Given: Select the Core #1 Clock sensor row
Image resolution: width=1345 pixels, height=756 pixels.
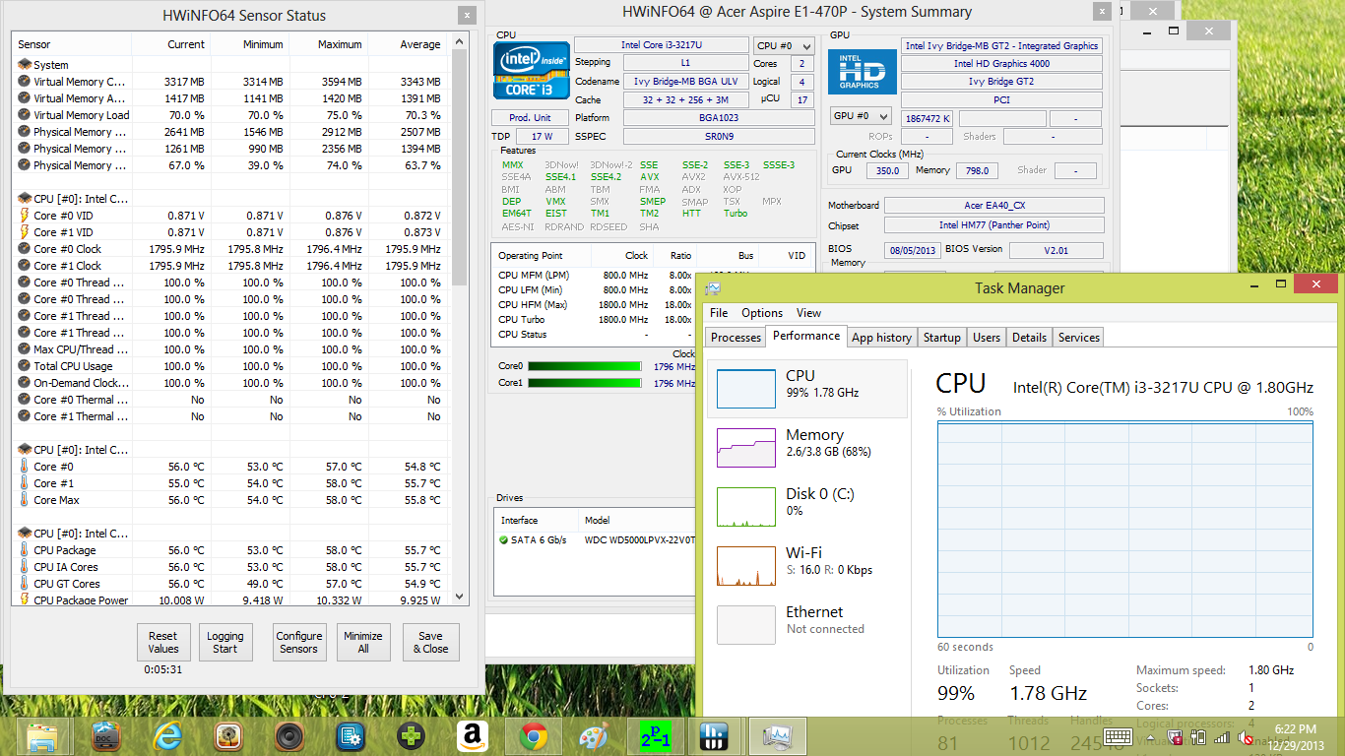Looking at the screenshot, I should pos(231,266).
